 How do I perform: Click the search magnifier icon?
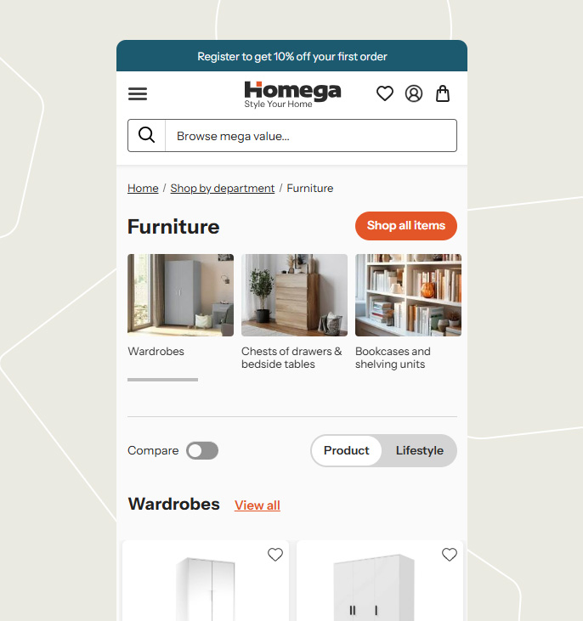pyautogui.click(x=147, y=135)
